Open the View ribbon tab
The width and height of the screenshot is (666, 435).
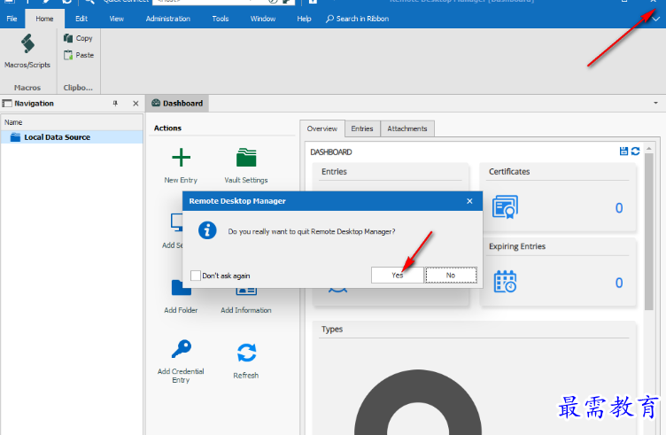pos(116,19)
